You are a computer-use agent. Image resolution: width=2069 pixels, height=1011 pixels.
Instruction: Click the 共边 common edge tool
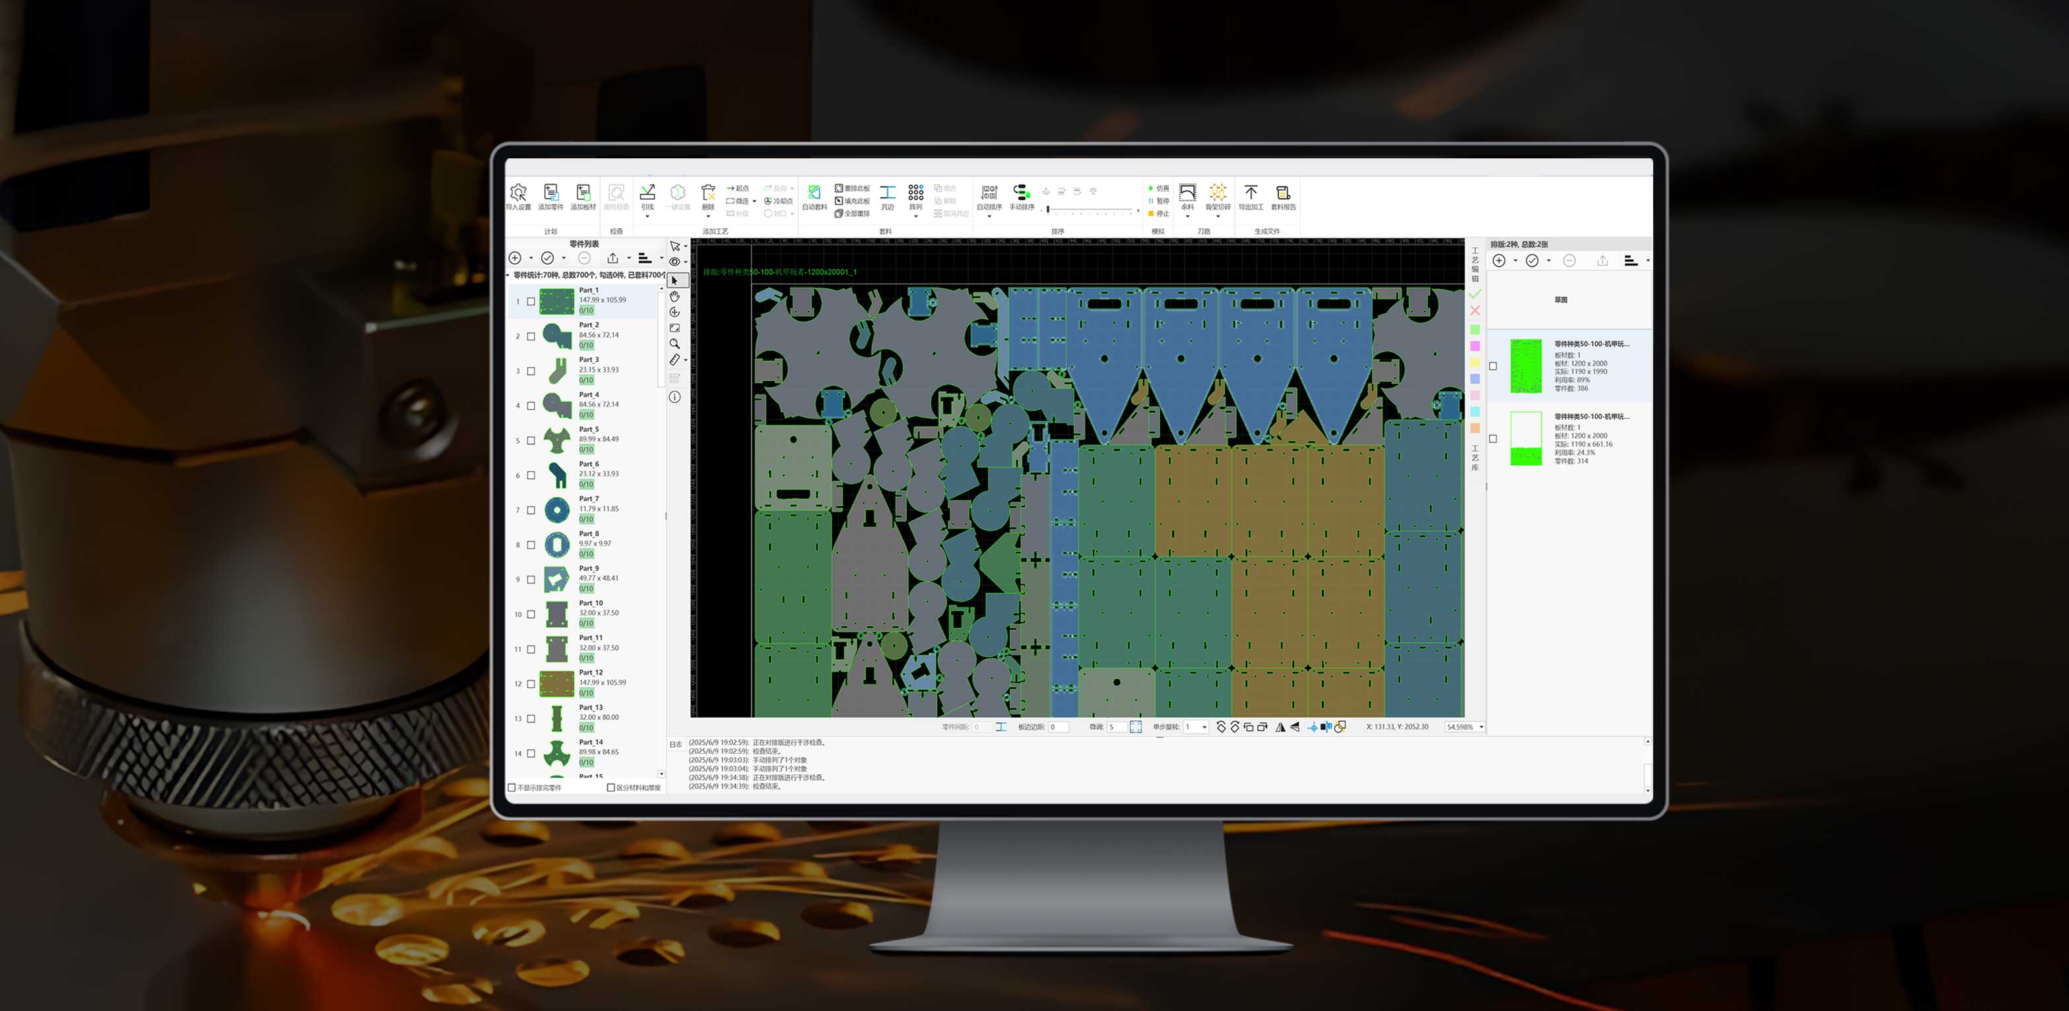(887, 193)
